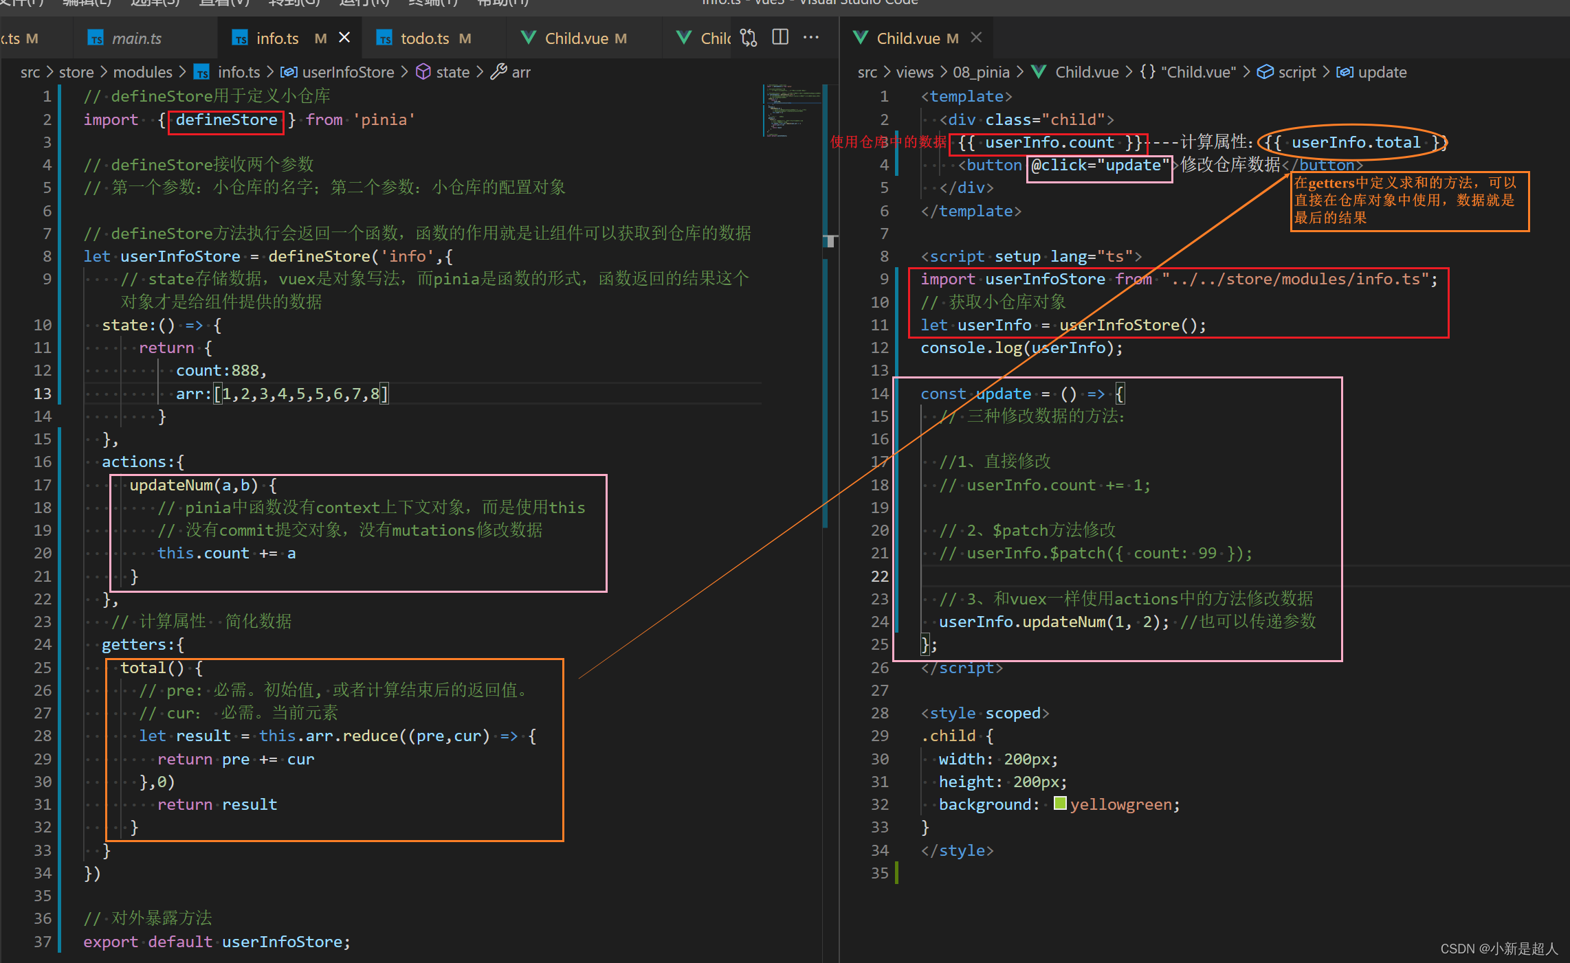Click the minimap of info.ts
This screenshot has height=963, width=1570.
click(792, 111)
